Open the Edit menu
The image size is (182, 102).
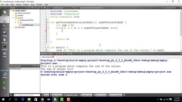(7, 5)
